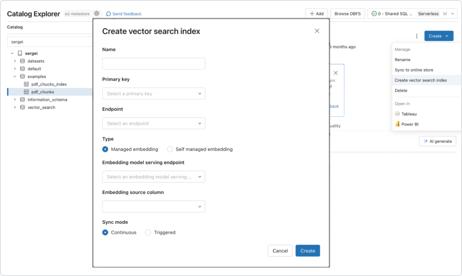Open the Select a primary key dropdown

point(154,93)
